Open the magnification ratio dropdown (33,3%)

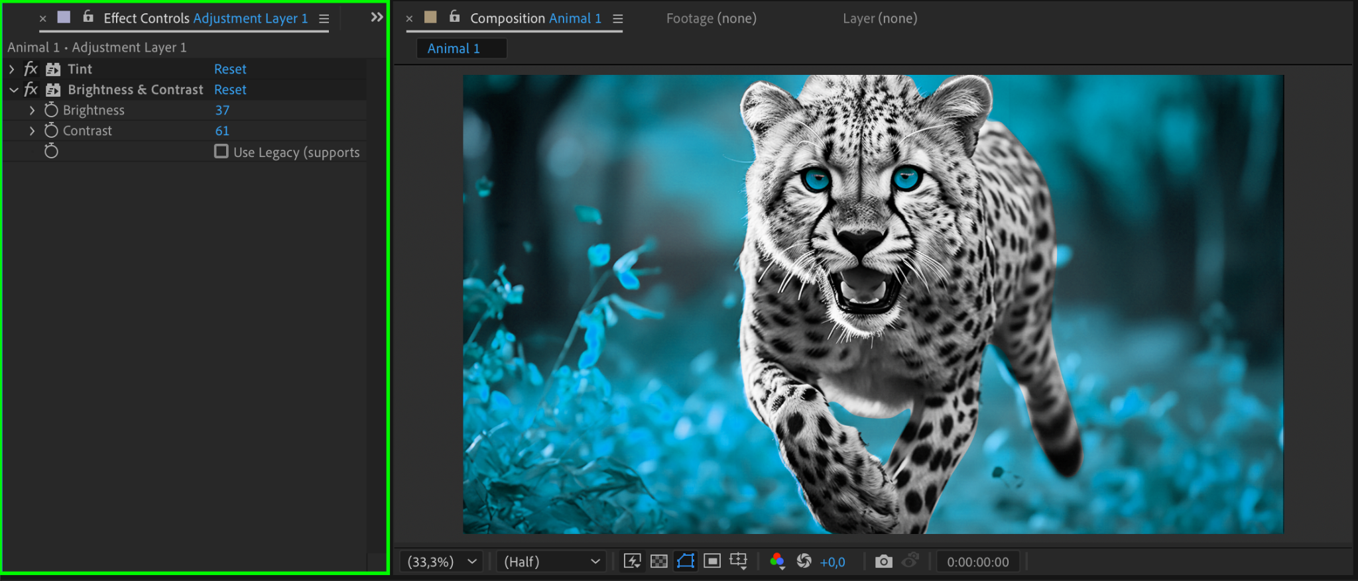pos(442,562)
